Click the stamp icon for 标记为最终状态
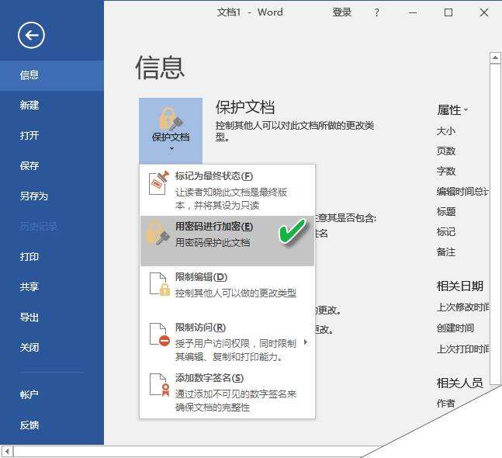Viewport: 502px width, 458px height. point(159,183)
